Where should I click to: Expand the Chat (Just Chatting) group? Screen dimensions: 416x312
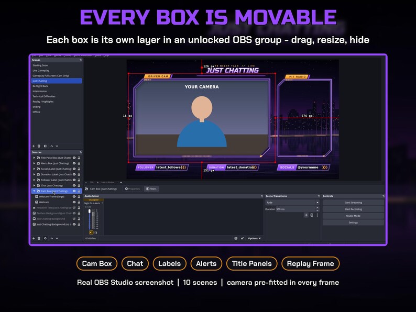pos(34,185)
